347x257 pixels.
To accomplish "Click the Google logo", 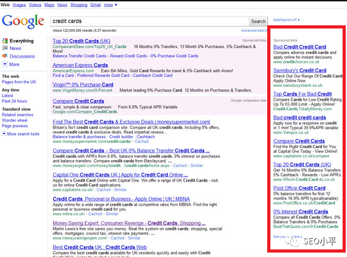I will tap(23, 22).
